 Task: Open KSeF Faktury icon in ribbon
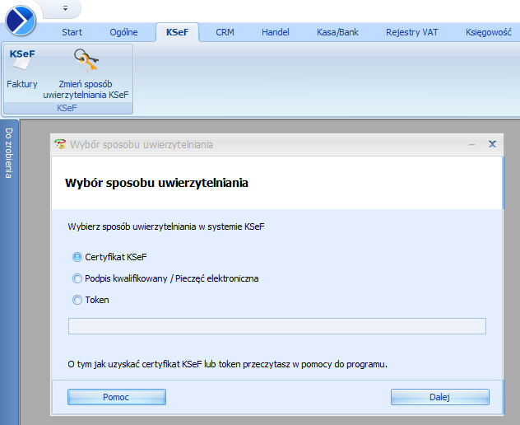(22, 68)
